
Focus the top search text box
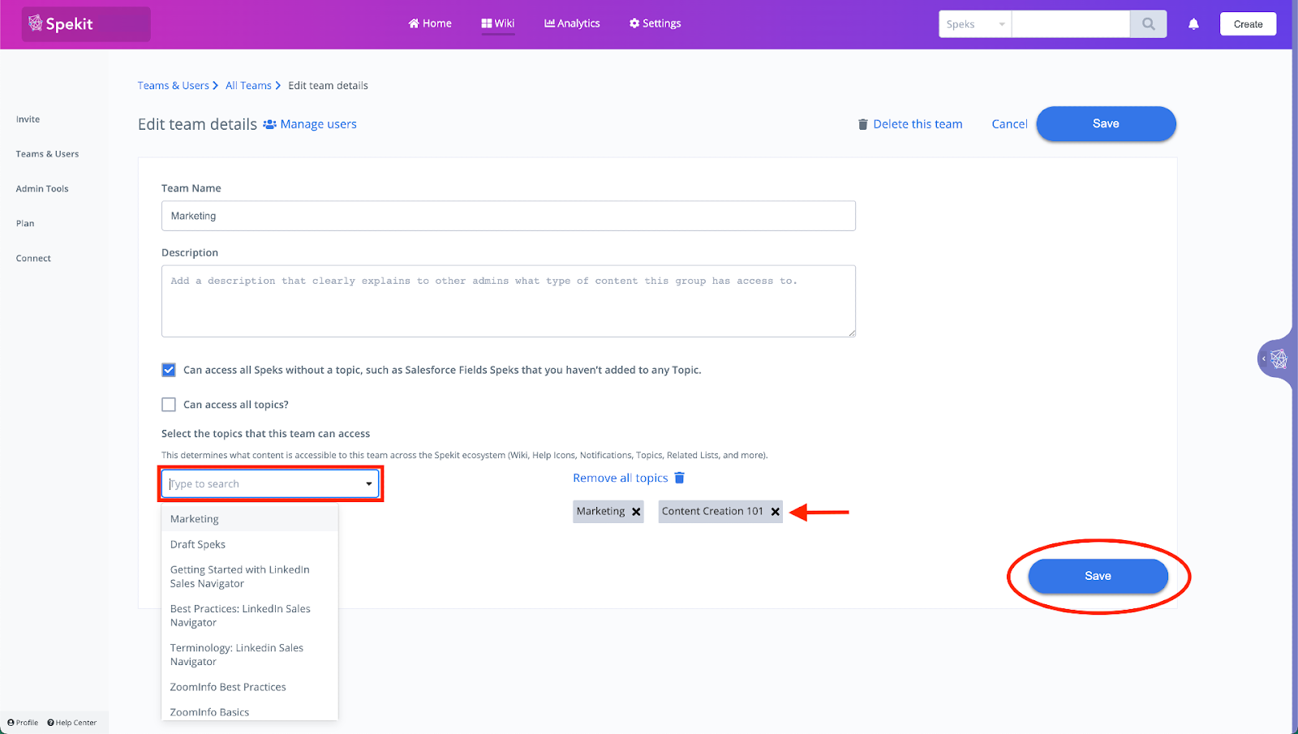click(x=1071, y=24)
